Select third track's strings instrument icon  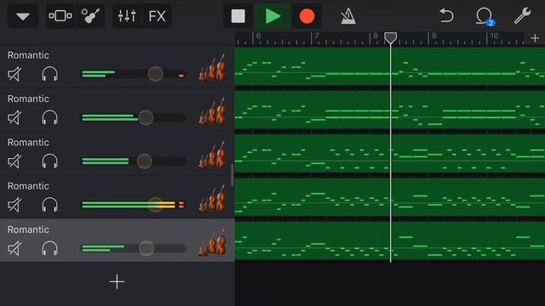pos(212,155)
